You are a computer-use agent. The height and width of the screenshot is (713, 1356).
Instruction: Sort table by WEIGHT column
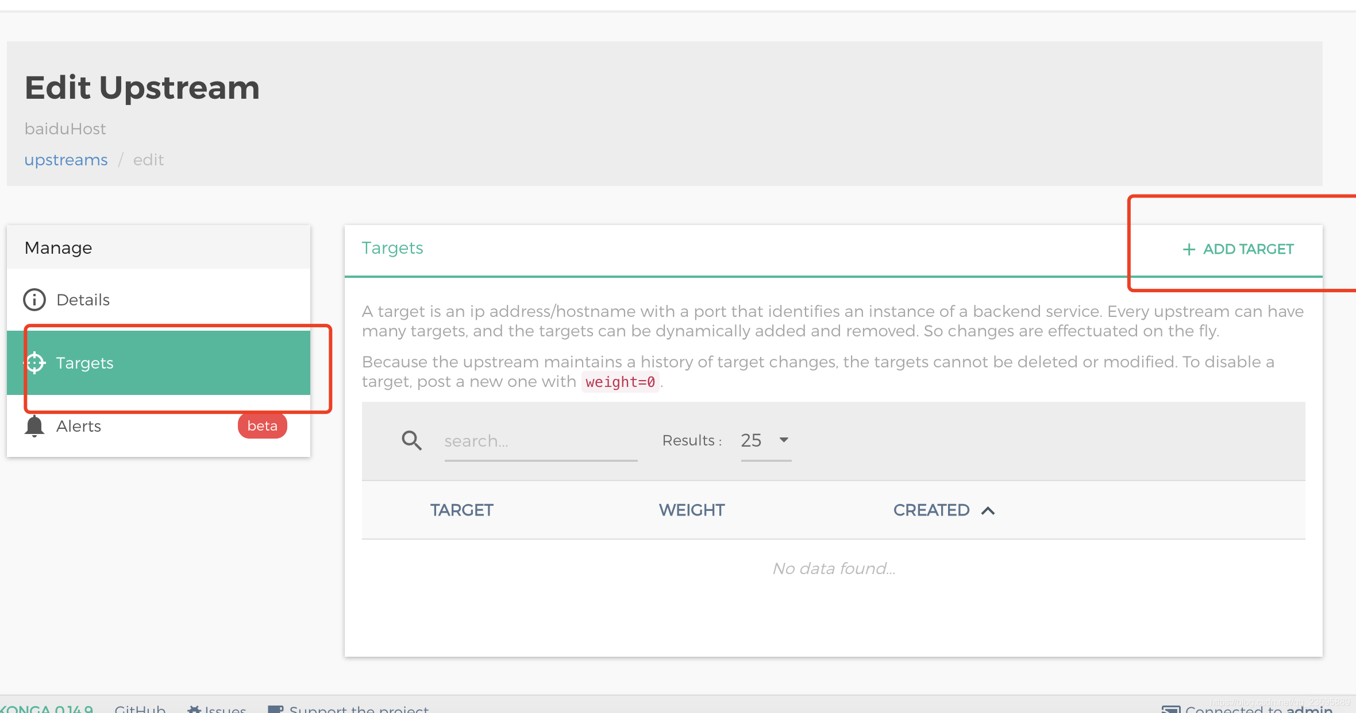(x=692, y=510)
